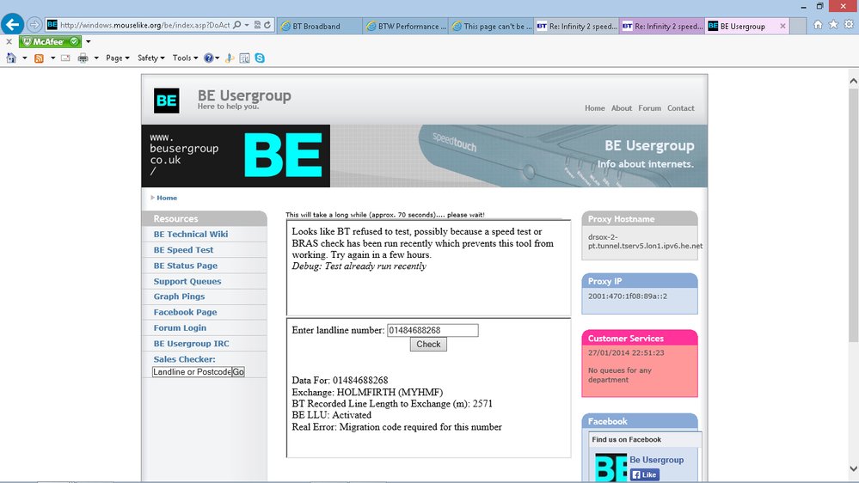Switch to second Re: Infinity 2 speed tab
859x483 pixels.
click(662, 26)
